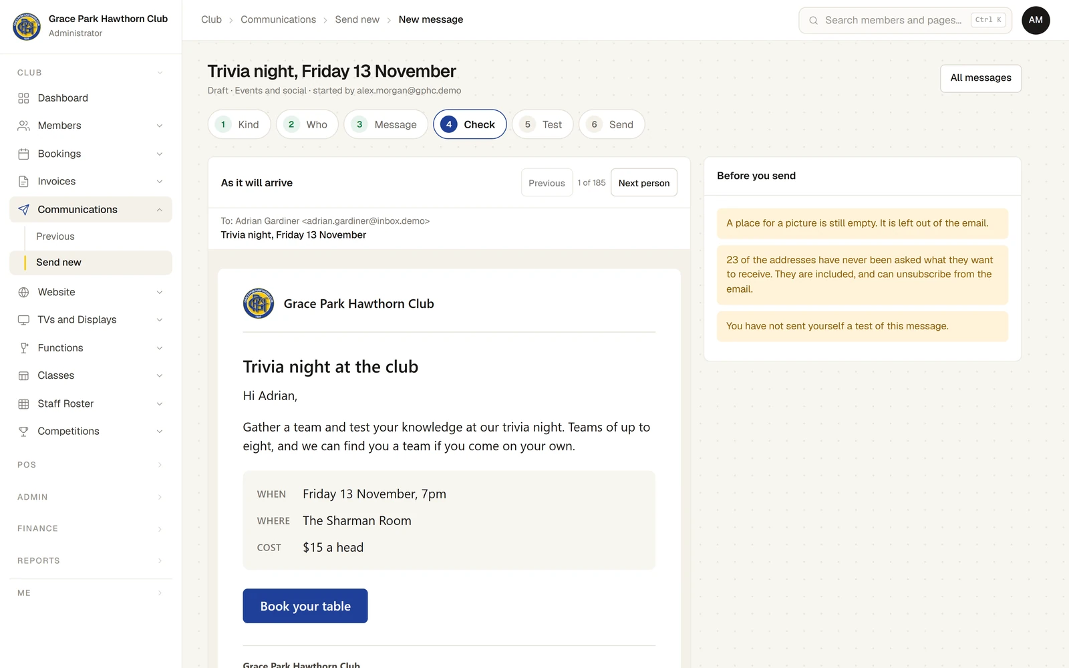
Task: Click the Staff Roster grid icon
Action: point(23,403)
